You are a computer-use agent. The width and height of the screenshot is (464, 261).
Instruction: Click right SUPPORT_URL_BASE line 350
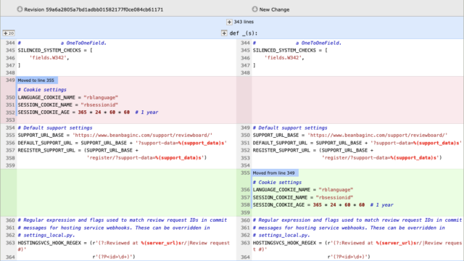point(350,136)
